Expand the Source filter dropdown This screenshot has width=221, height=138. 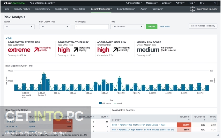tap(19, 26)
